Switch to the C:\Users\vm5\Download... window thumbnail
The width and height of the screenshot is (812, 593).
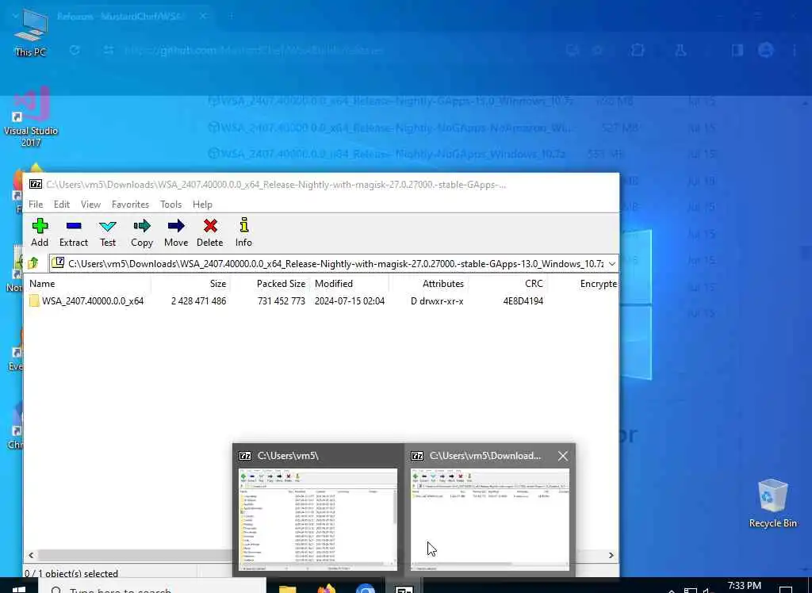(490, 509)
